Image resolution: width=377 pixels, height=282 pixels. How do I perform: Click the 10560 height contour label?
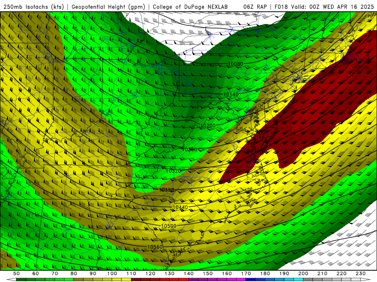[x=155, y=247]
